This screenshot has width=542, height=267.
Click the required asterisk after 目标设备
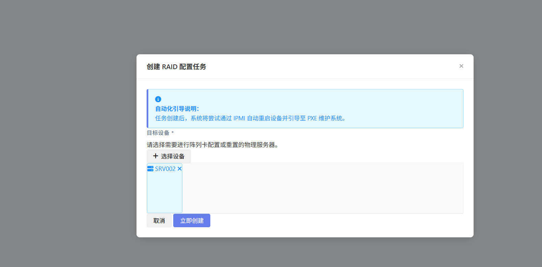coord(173,132)
